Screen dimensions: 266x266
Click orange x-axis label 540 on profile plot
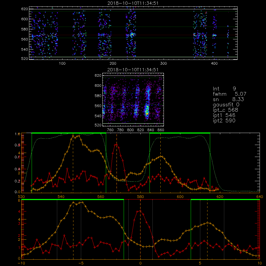pyautogui.click(x=61, y=197)
